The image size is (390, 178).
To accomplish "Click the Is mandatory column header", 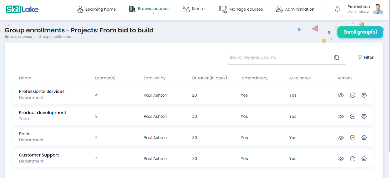I will tap(254, 78).
